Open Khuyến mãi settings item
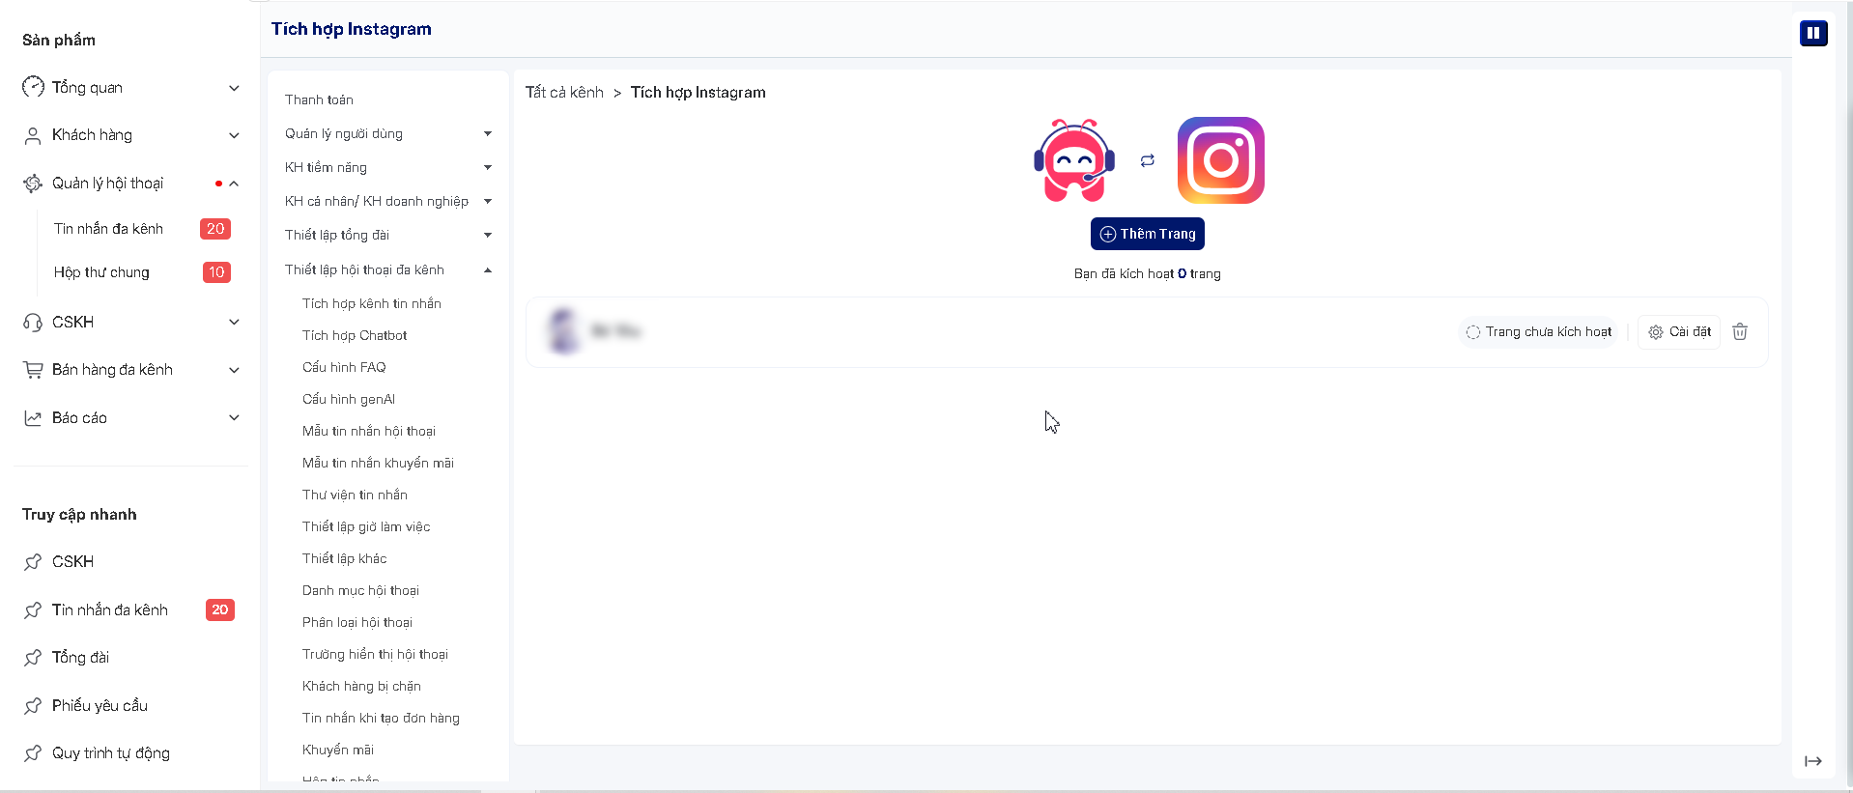The image size is (1853, 793). click(338, 750)
